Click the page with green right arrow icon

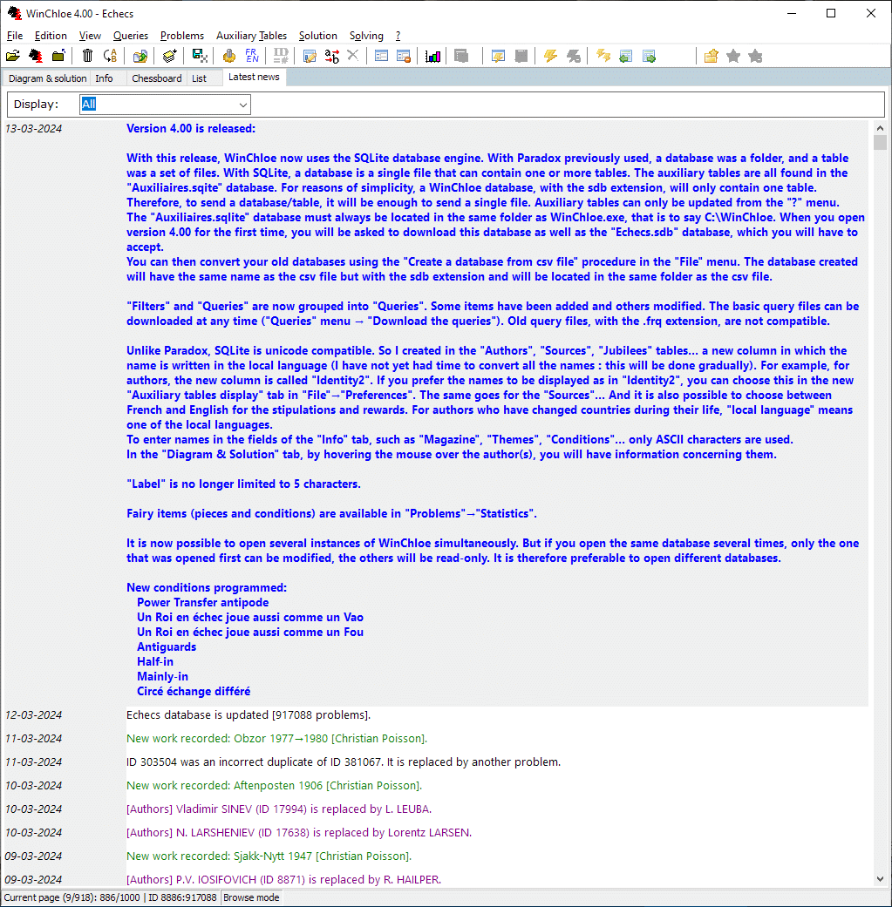[x=649, y=56]
